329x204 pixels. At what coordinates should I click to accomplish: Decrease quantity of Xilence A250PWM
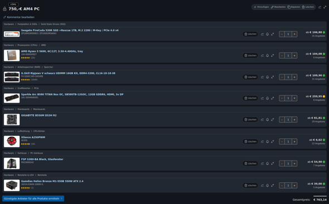click(x=282, y=142)
